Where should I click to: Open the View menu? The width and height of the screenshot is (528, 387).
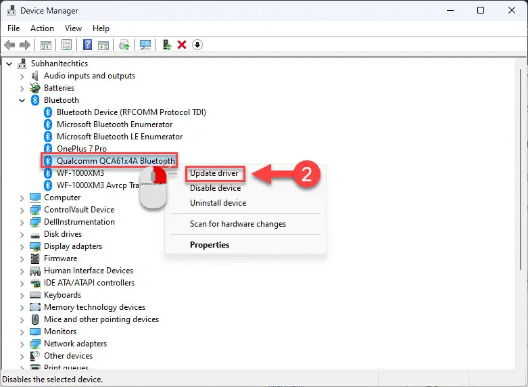(73, 28)
